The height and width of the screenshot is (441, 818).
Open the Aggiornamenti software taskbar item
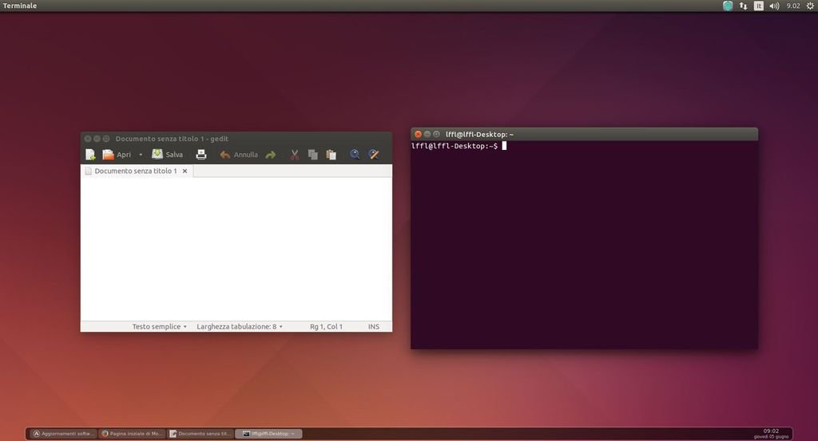point(63,434)
